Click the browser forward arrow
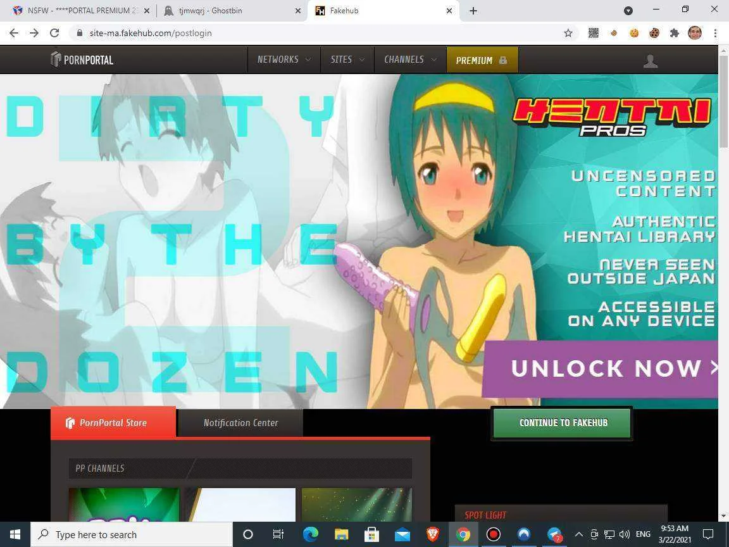 point(34,33)
